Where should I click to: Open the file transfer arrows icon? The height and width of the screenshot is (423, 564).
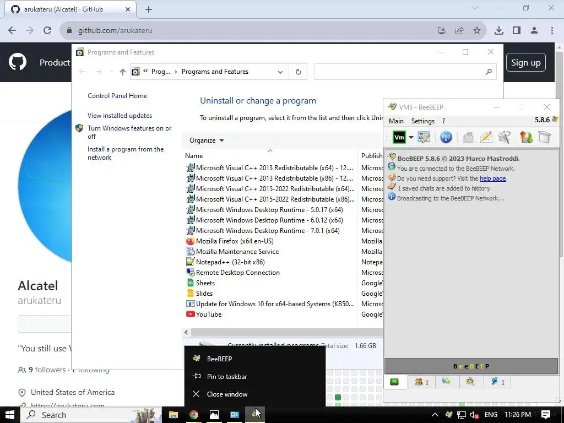[526, 137]
